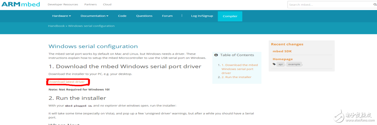The width and height of the screenshot is (377, 125).
Task: Open Developer Resources in top bar
Action: [x=63, y=5]
